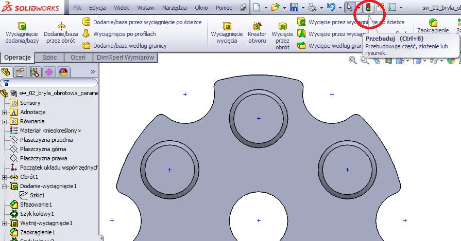The width and height of the screenshot is (461, 241).
Task: Expand the Obrót1 feature node
Action: [x=4, y=177]
